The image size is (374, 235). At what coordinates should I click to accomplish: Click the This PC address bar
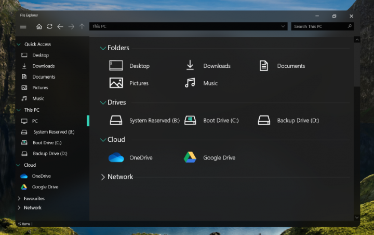click(188, 26)
